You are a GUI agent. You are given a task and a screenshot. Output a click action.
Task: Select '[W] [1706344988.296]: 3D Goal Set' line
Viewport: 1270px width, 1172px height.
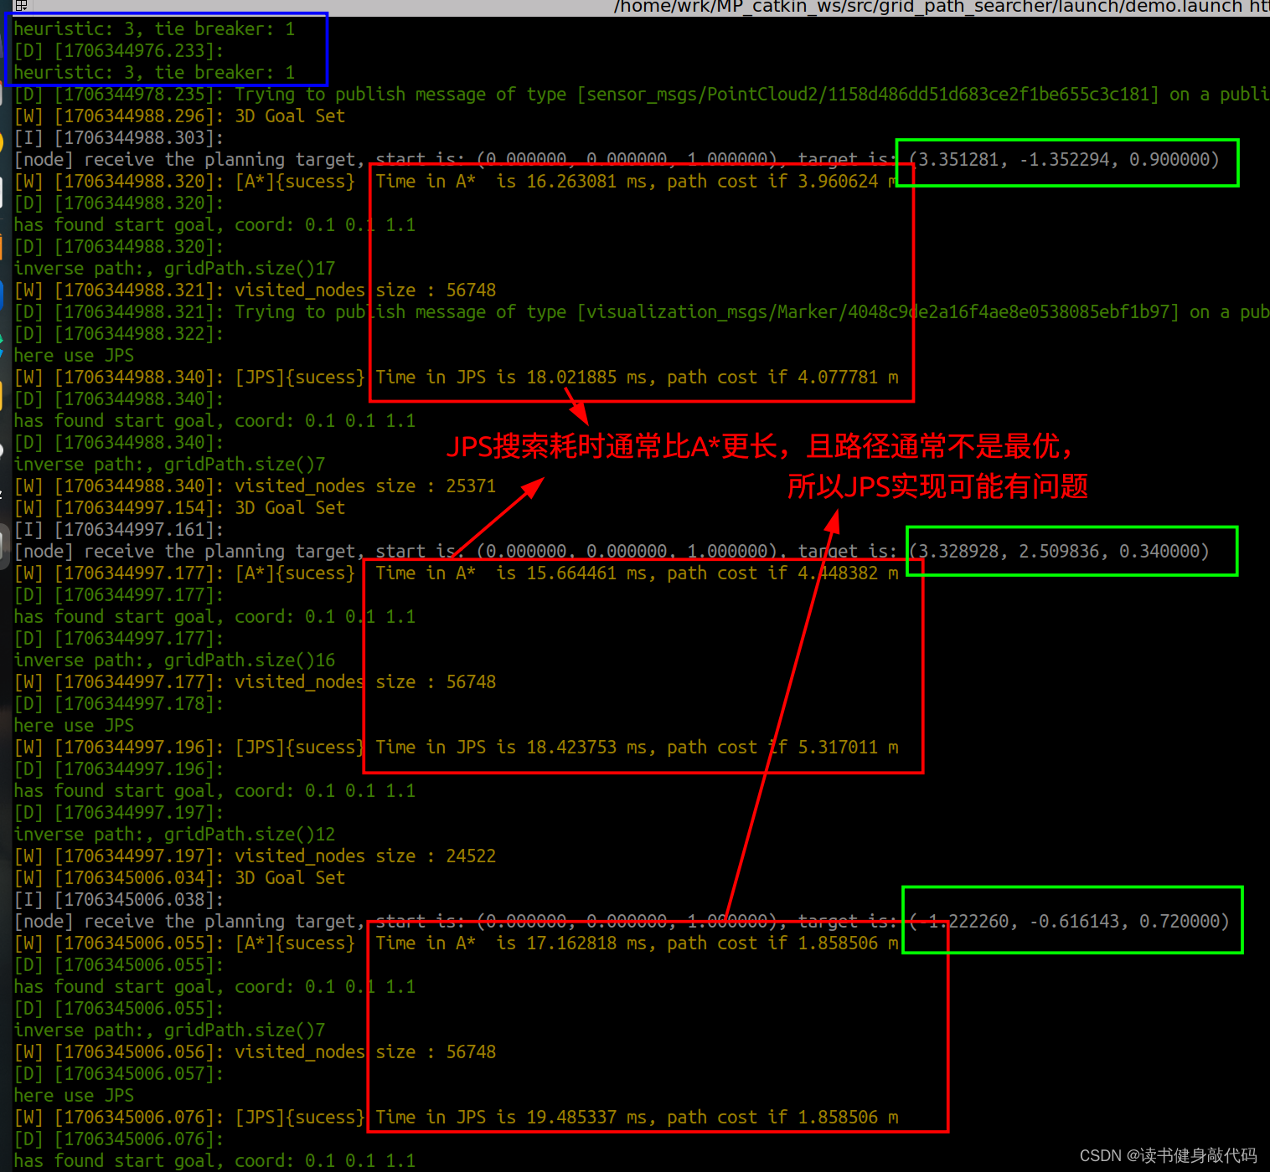pos(179,116)
